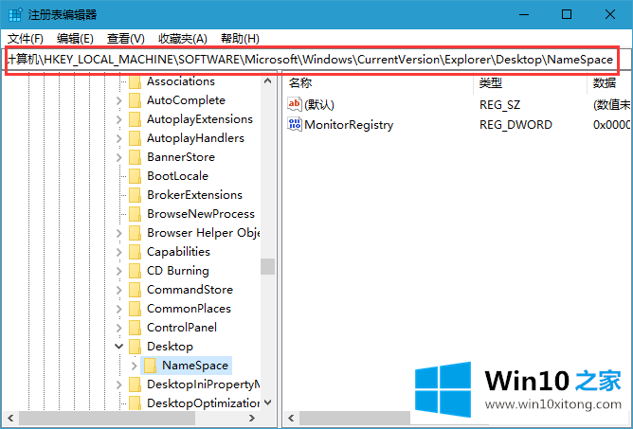Open the 帮助(H) menu
Viewport: 633px width, 429px height.
(240, 39)
